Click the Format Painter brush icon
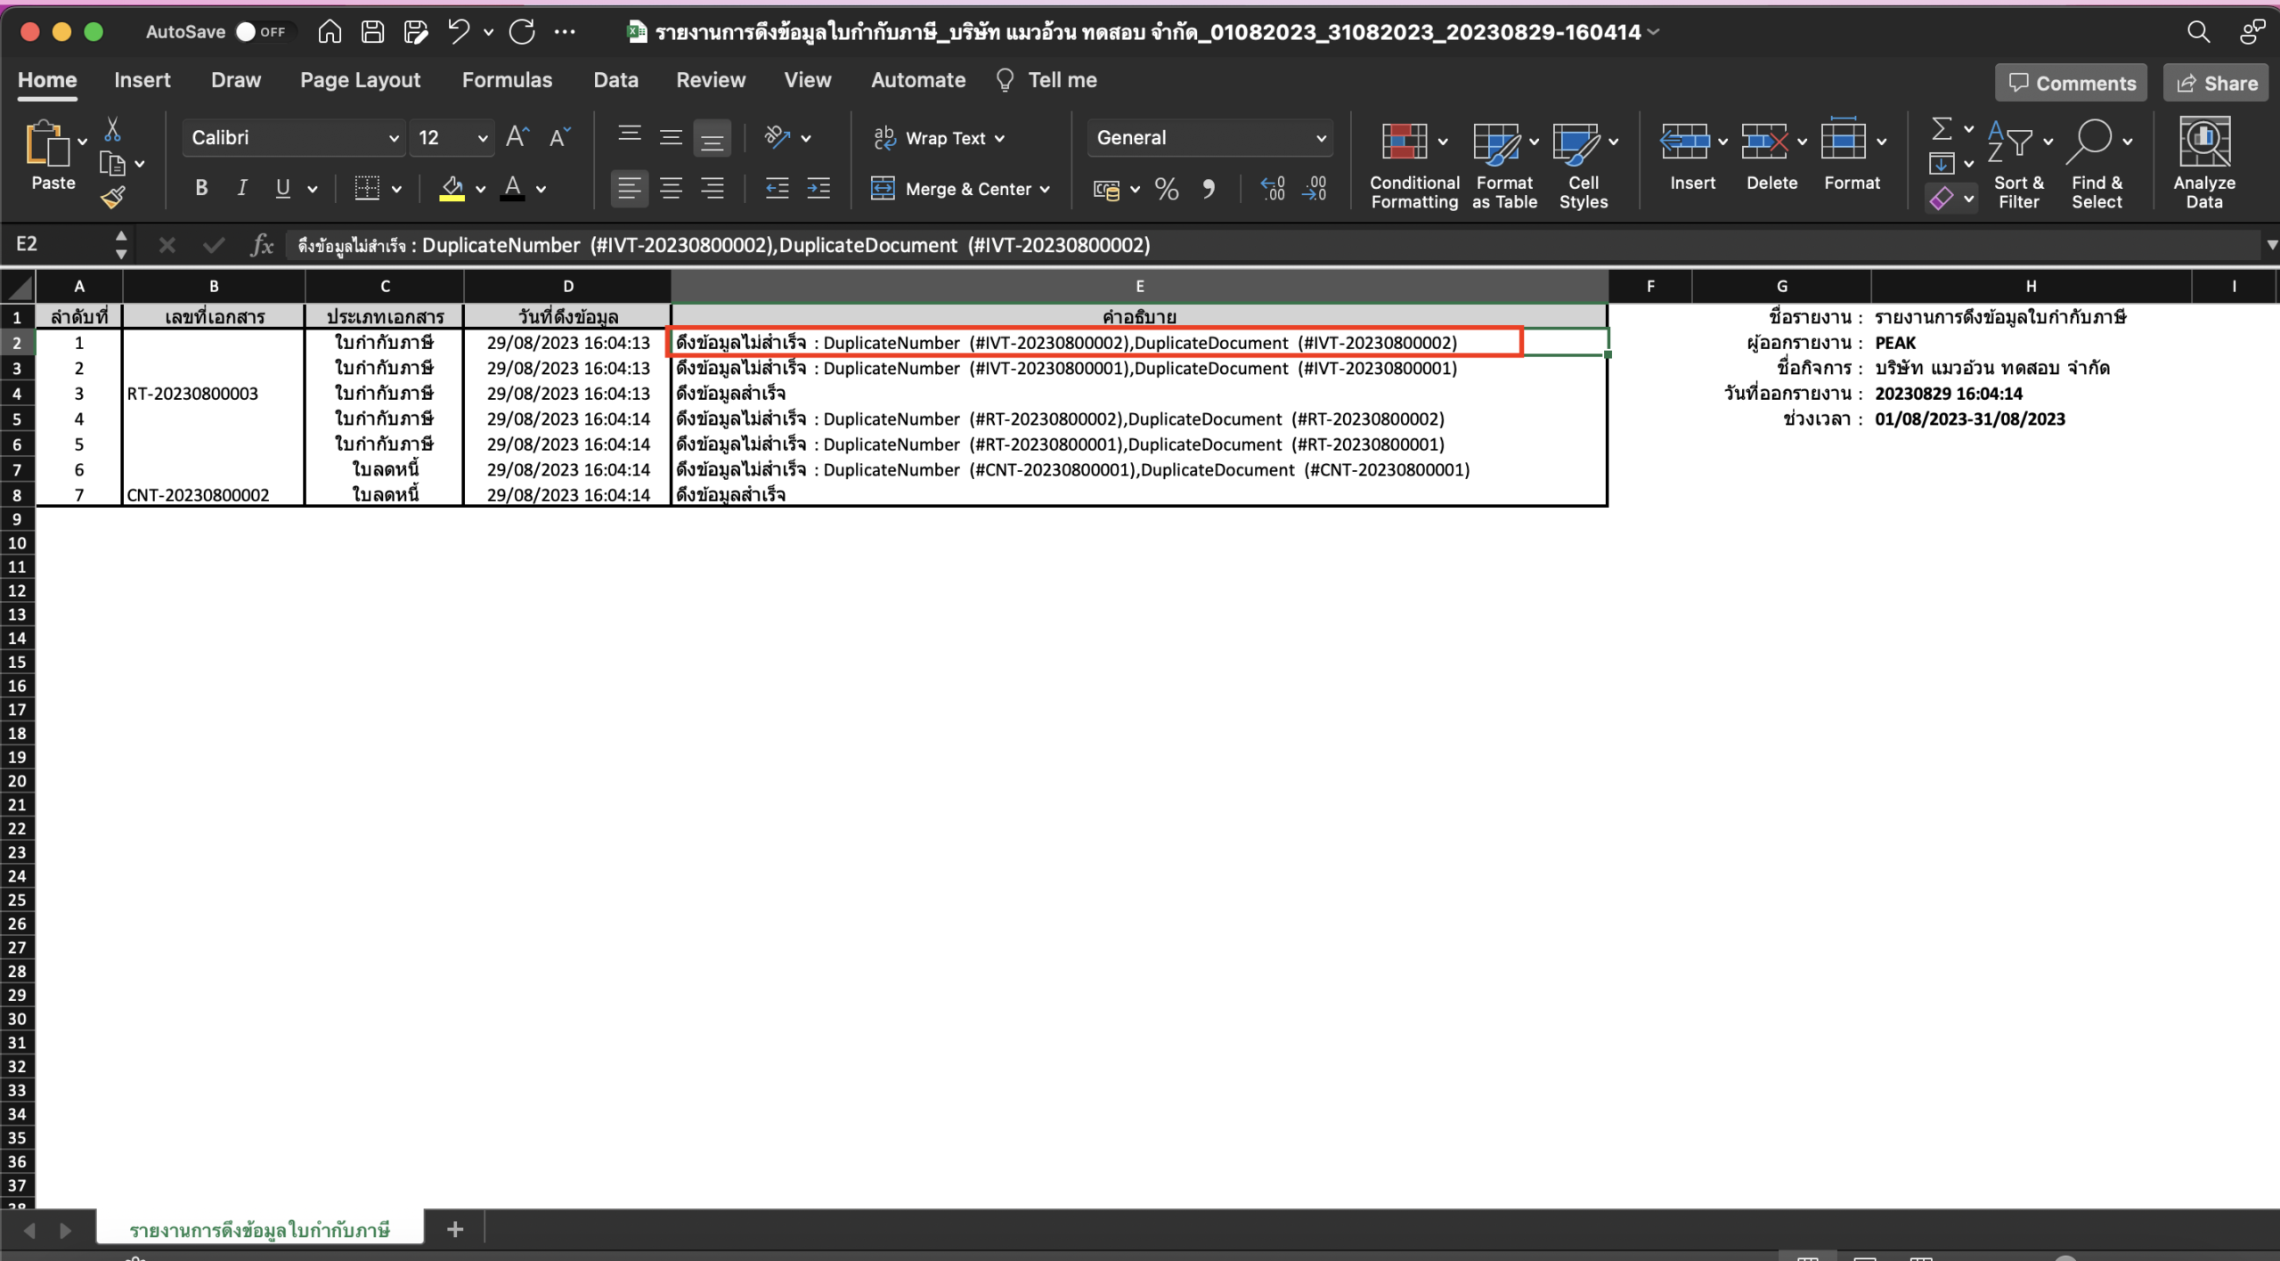 (x=112, y=197)
